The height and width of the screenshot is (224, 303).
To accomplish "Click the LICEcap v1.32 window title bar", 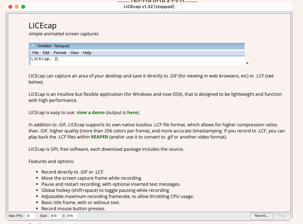I will [149, 7].
